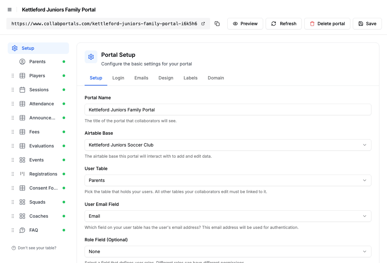Click the green status dot beside Parents
Viewport: 387px width, 263px height.
coord(64,62)
